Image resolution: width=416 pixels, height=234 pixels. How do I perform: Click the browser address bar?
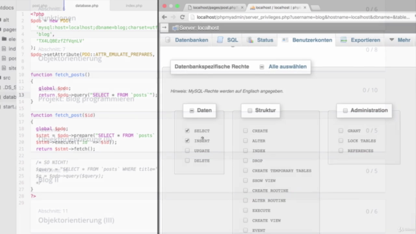coord(302,17)
